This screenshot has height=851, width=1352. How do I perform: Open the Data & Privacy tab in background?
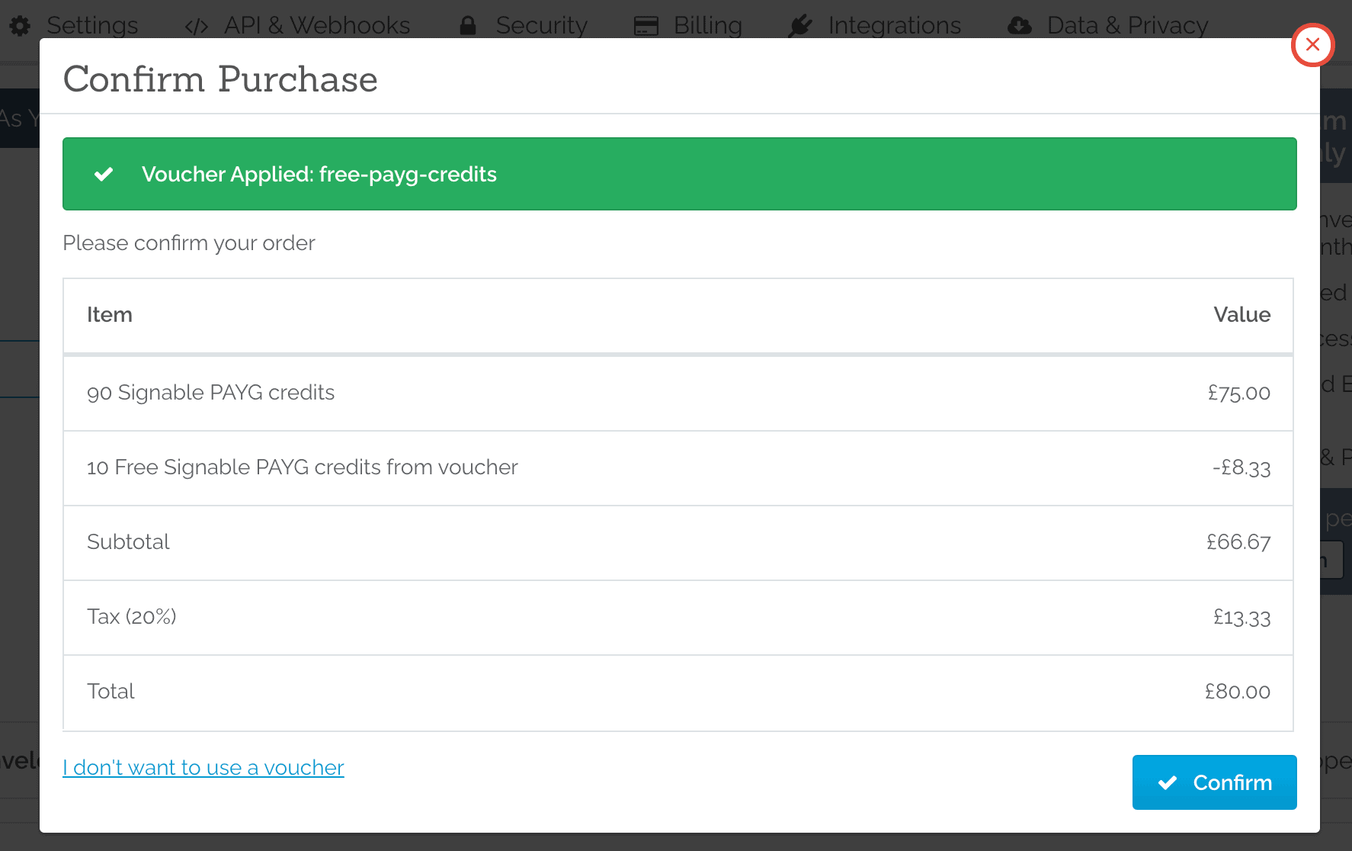point(1127,25)
